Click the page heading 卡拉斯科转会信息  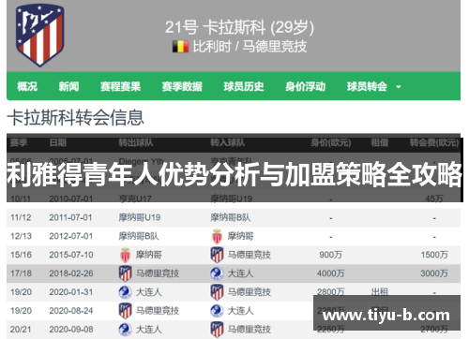pos(75,118)
